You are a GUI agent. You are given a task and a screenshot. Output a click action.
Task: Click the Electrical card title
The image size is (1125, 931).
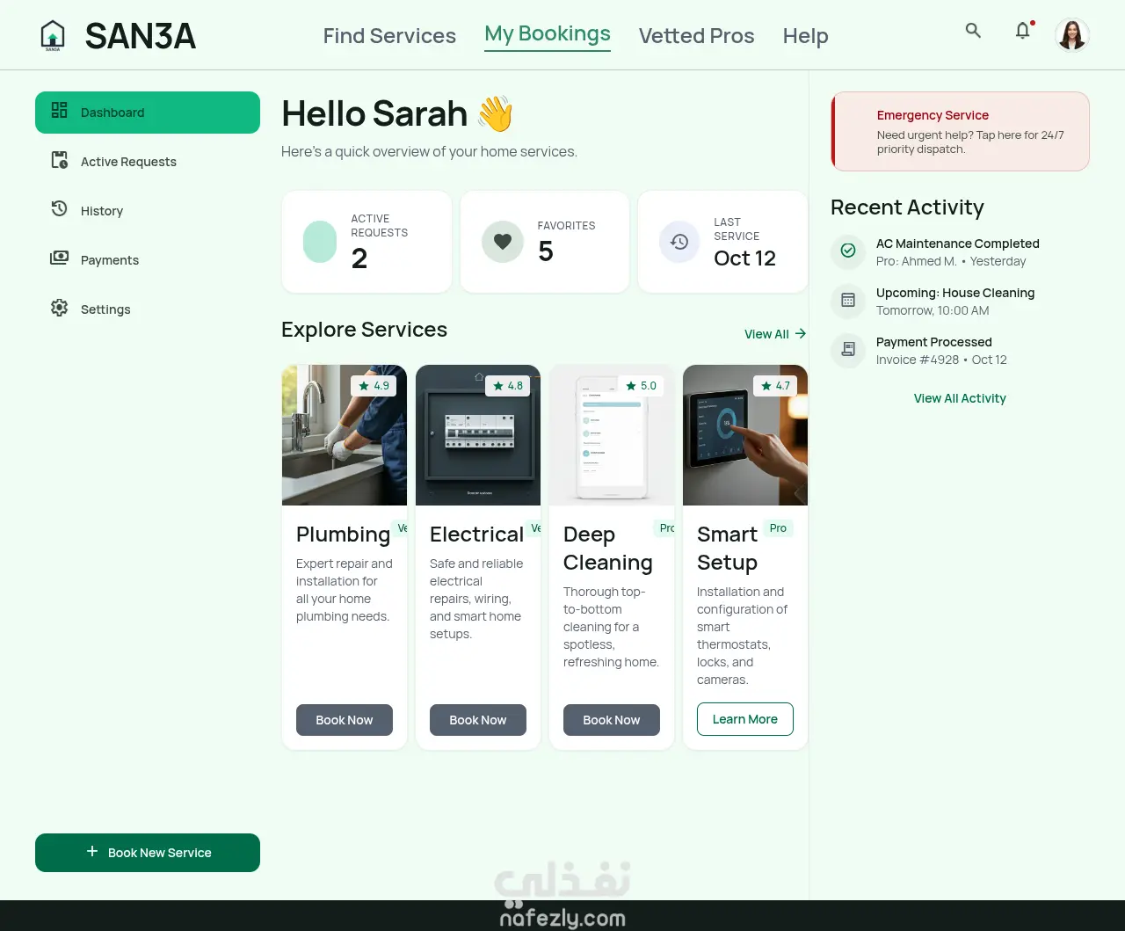coord(476,535)
